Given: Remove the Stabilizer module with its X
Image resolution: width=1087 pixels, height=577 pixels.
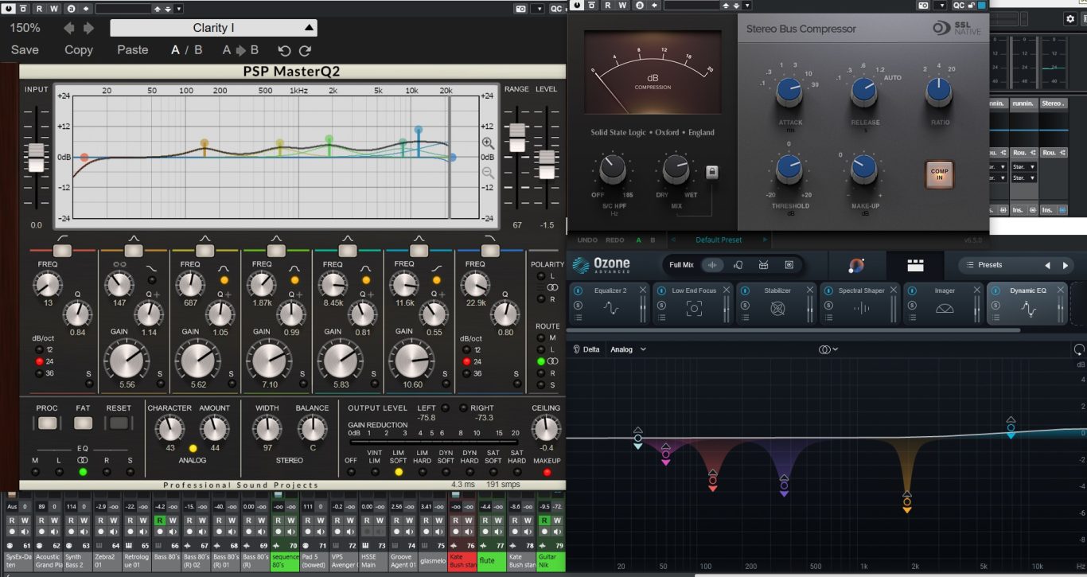Looking at the screenshot, I should 810,290.
